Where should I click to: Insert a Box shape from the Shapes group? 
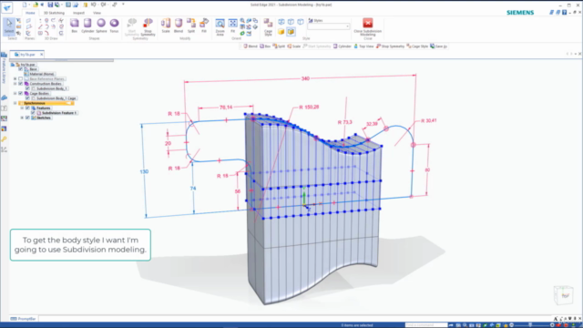[x=75, y=26]
